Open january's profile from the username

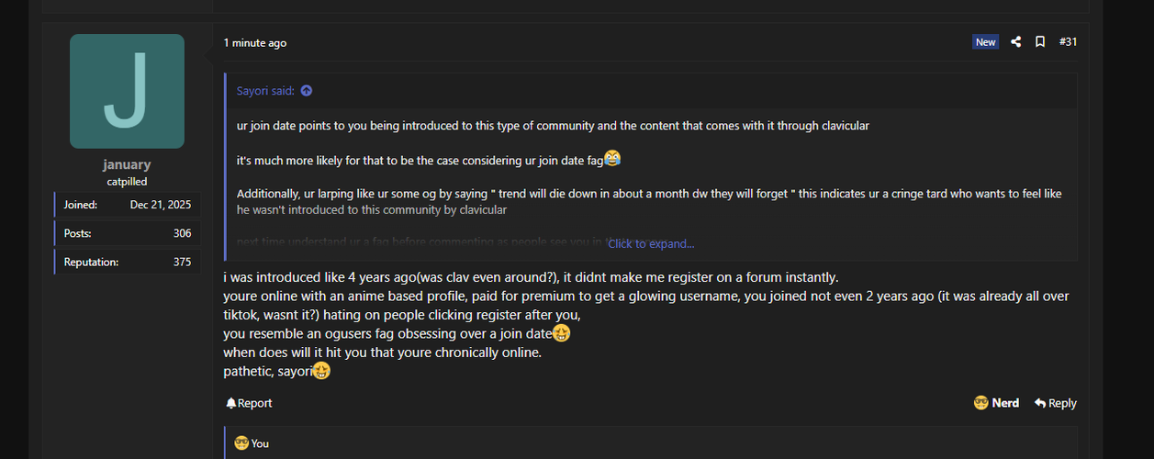(x=127, y=164)
